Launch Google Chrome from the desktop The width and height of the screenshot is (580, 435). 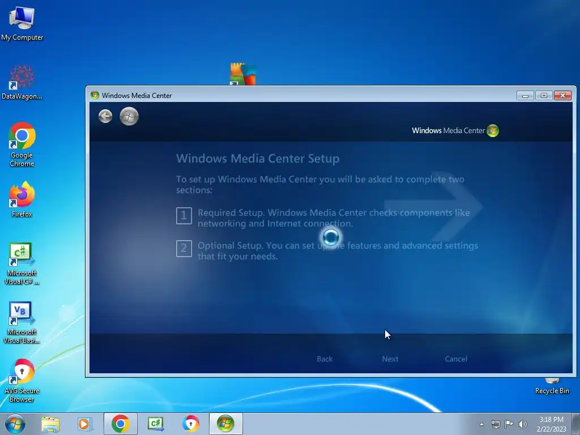point(22,144)
